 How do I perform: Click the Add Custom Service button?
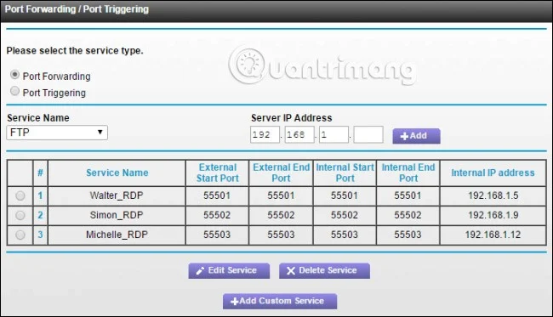(x=280, y=301)
